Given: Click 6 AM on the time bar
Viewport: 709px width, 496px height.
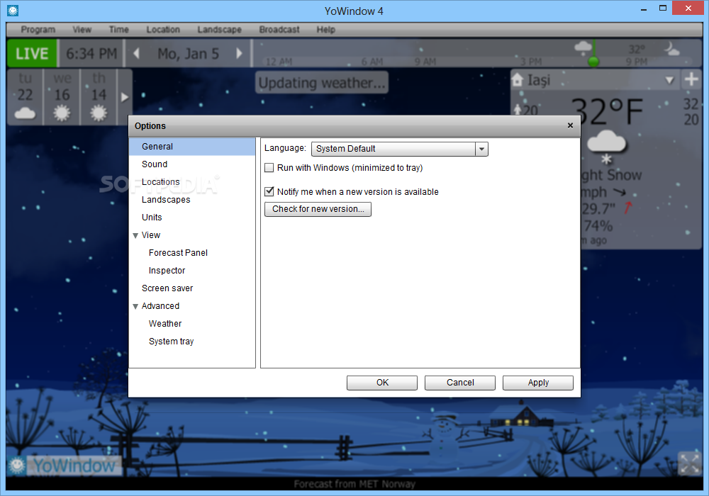Looking at the screenshot, I should click(372, 62).
